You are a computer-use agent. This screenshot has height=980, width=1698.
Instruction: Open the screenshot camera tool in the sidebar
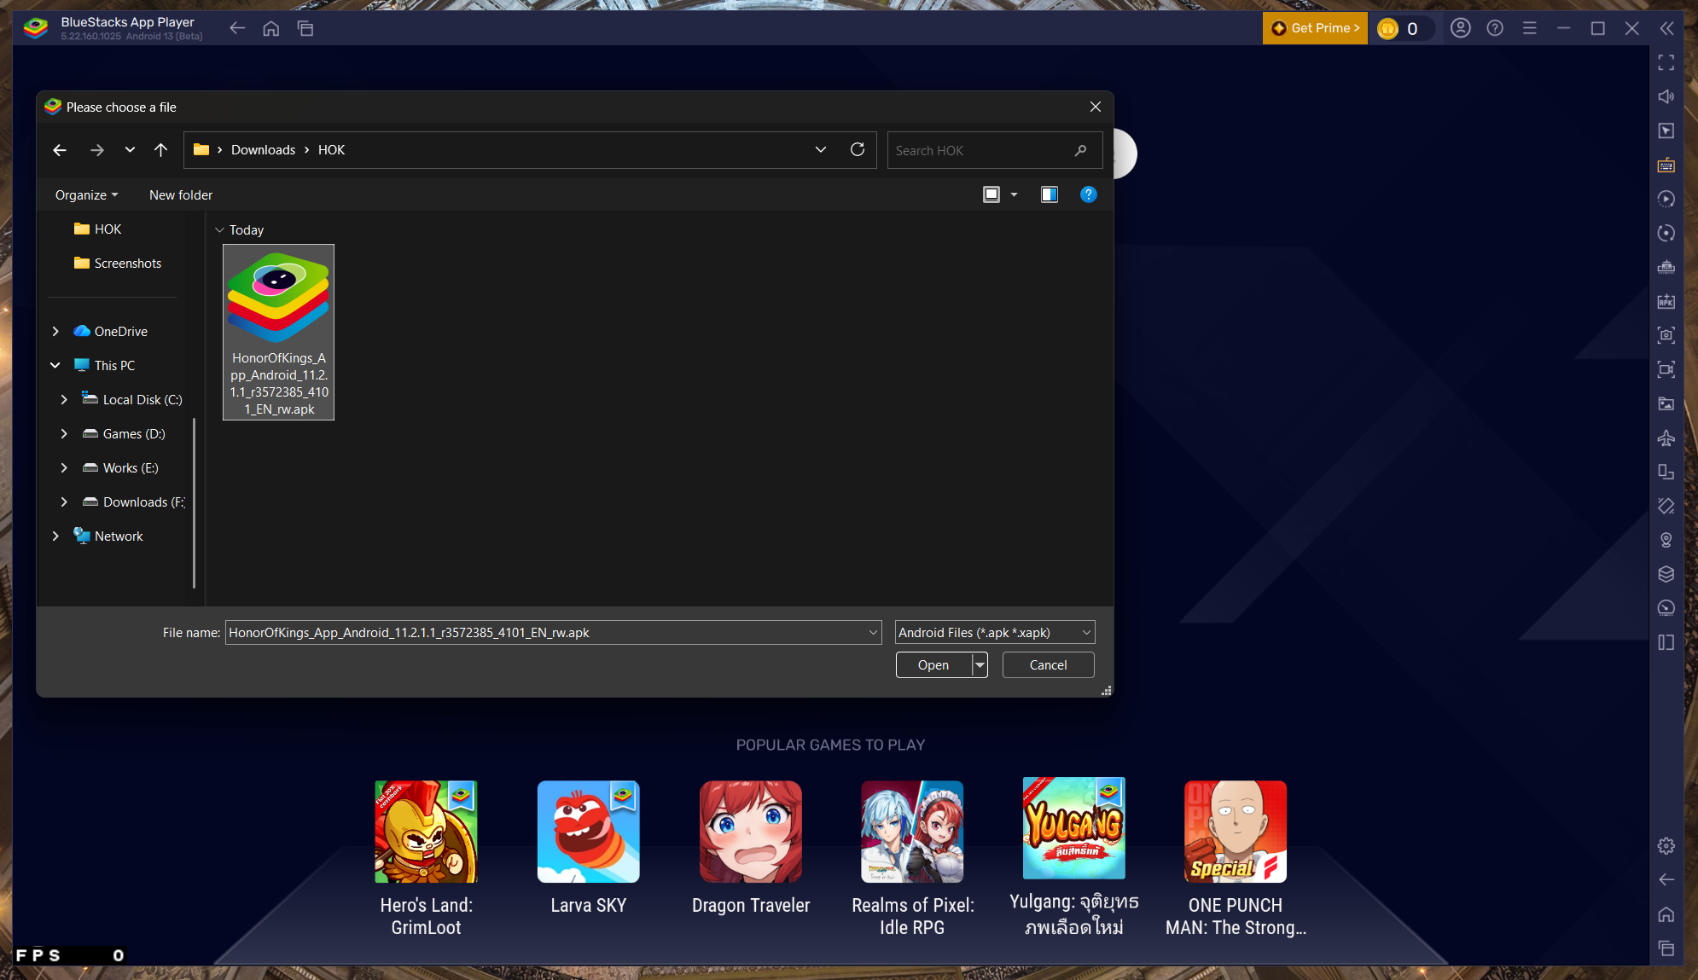tap(1666, 335)
